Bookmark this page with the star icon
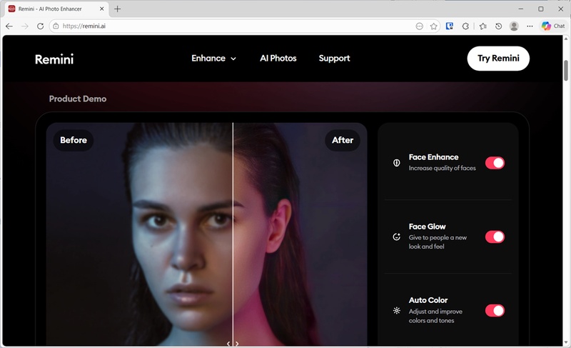The width and height of the screenshot is (571, 348). 433,26
